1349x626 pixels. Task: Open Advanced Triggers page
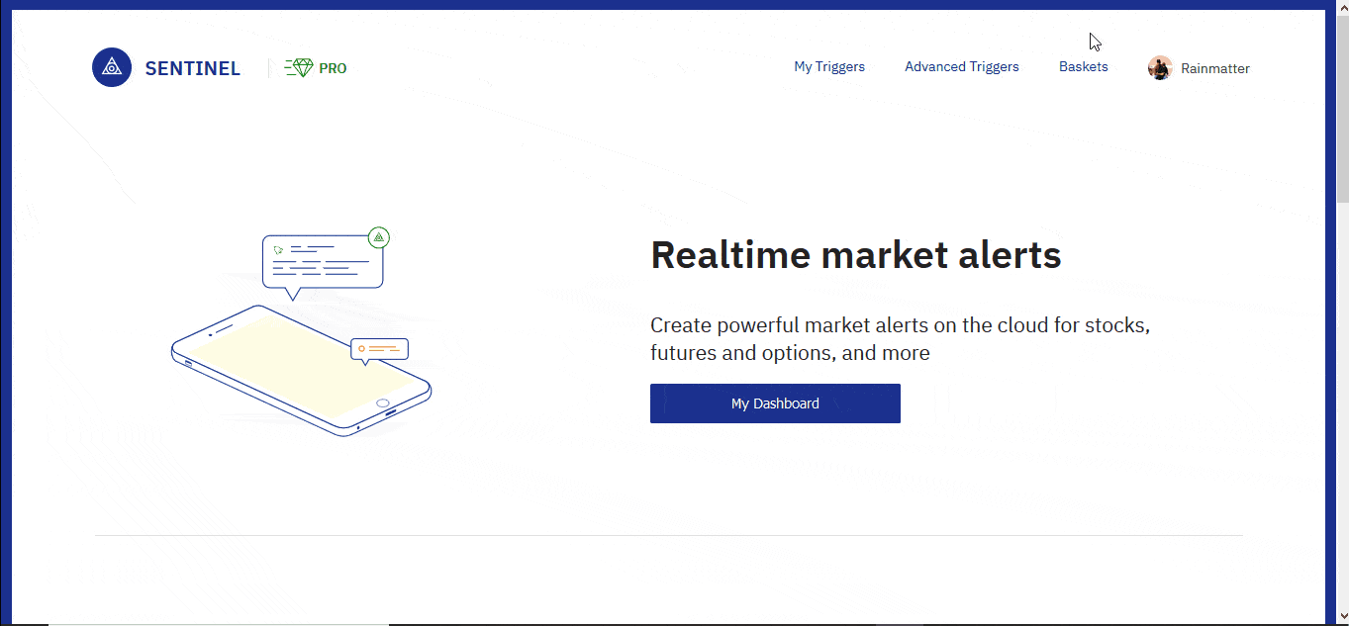pyautogui.click(x=962, y=67)
